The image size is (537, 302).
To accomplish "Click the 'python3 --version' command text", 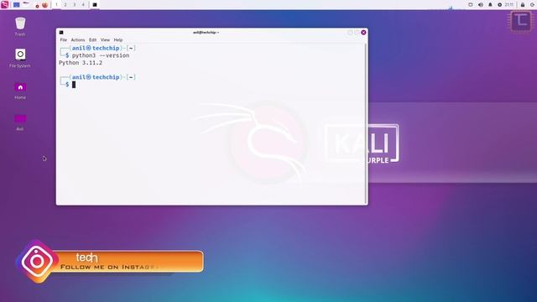I will pos(101,55).
